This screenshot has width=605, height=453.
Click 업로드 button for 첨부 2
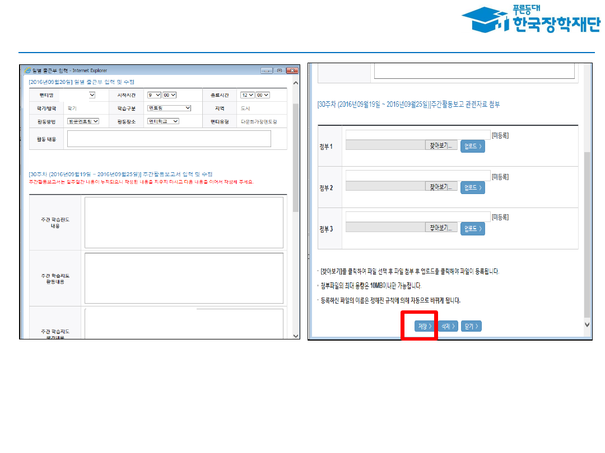pyautogui.click(x=472, y=188)
